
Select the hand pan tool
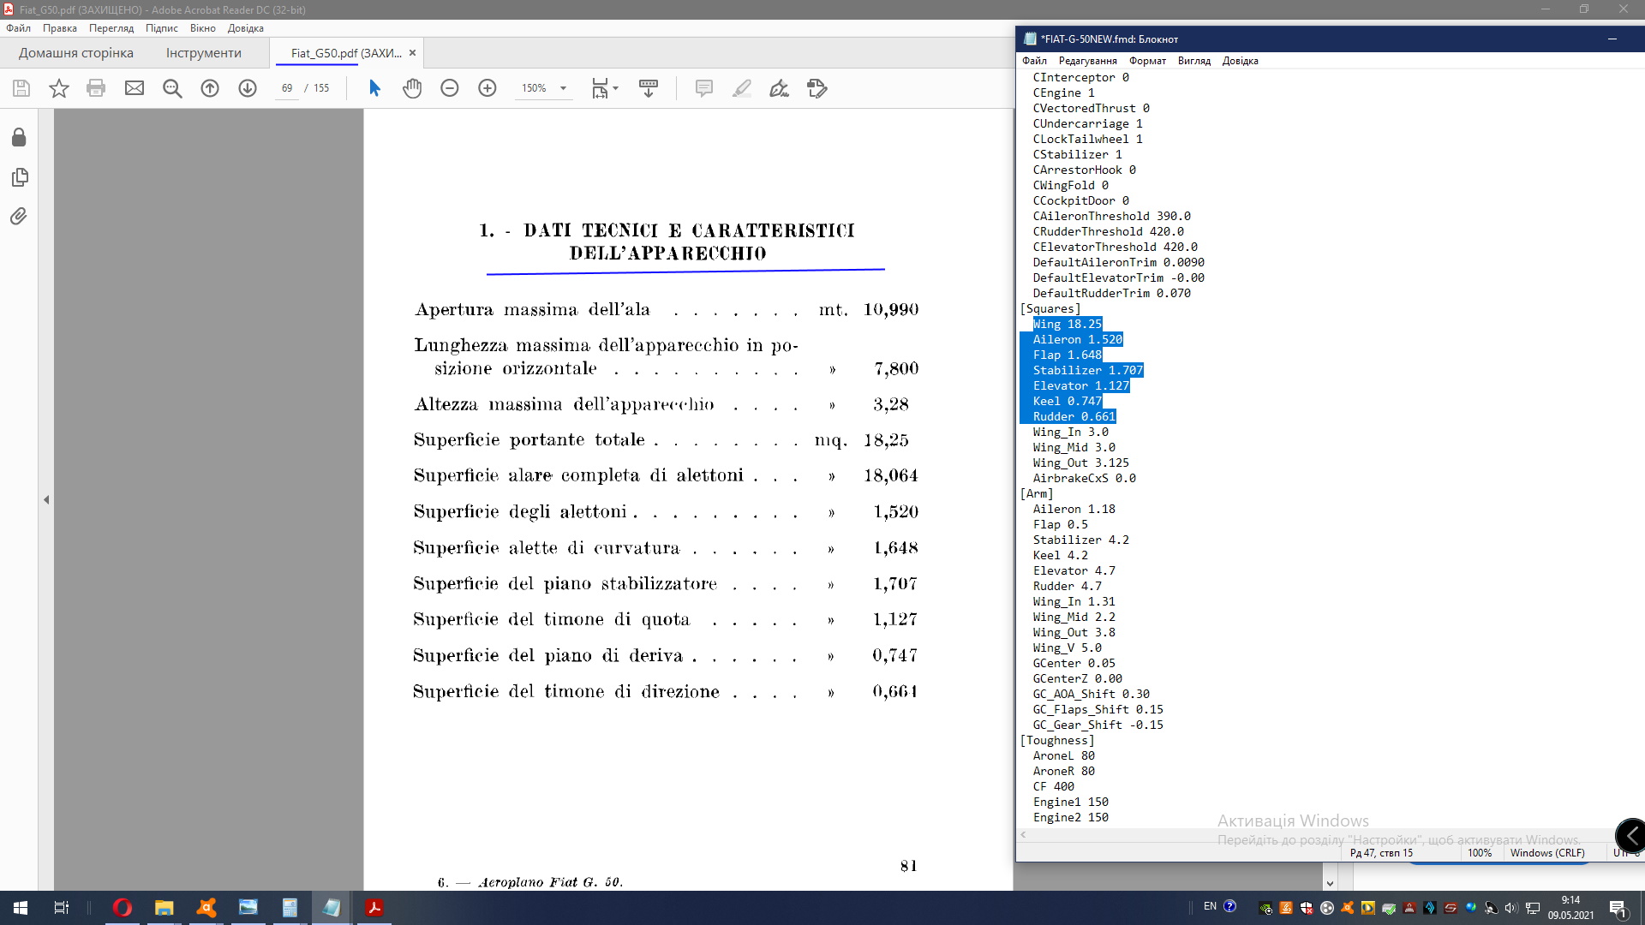point(412,88)
